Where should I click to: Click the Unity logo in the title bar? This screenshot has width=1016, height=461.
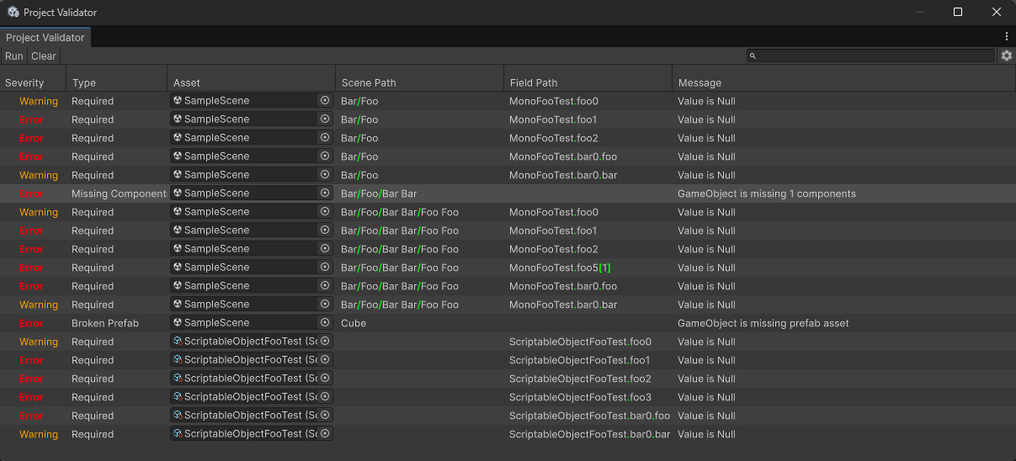tap(13, 12)
